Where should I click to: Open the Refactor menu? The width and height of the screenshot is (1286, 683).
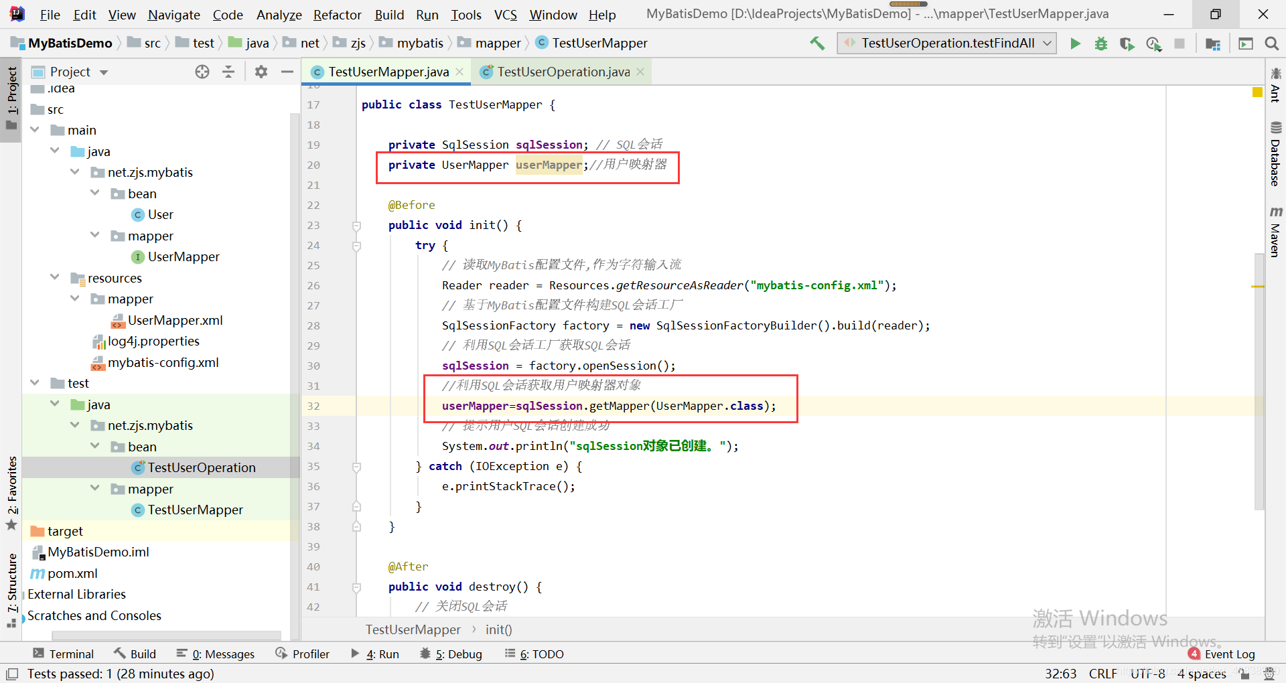coord(337,15)
